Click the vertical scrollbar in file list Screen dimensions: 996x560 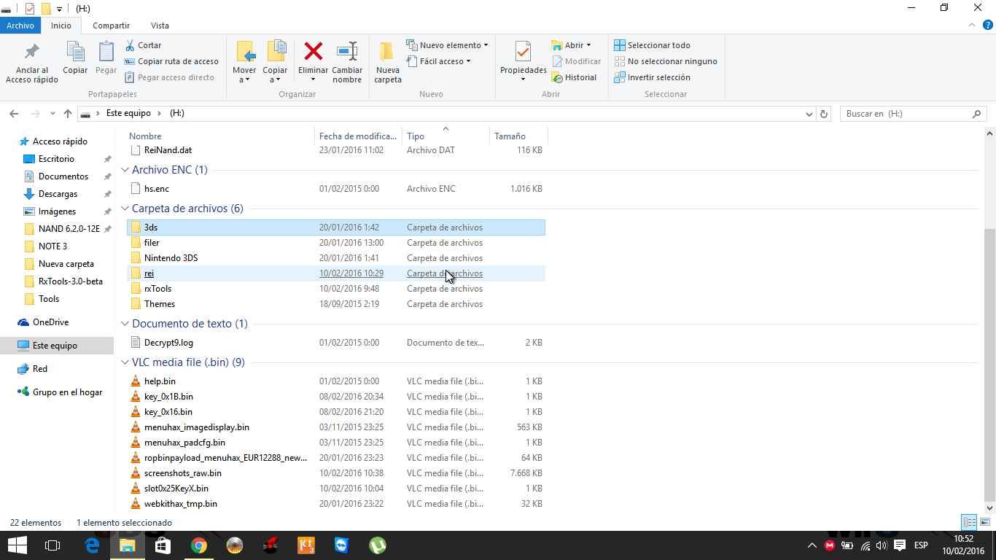(989, 365)
